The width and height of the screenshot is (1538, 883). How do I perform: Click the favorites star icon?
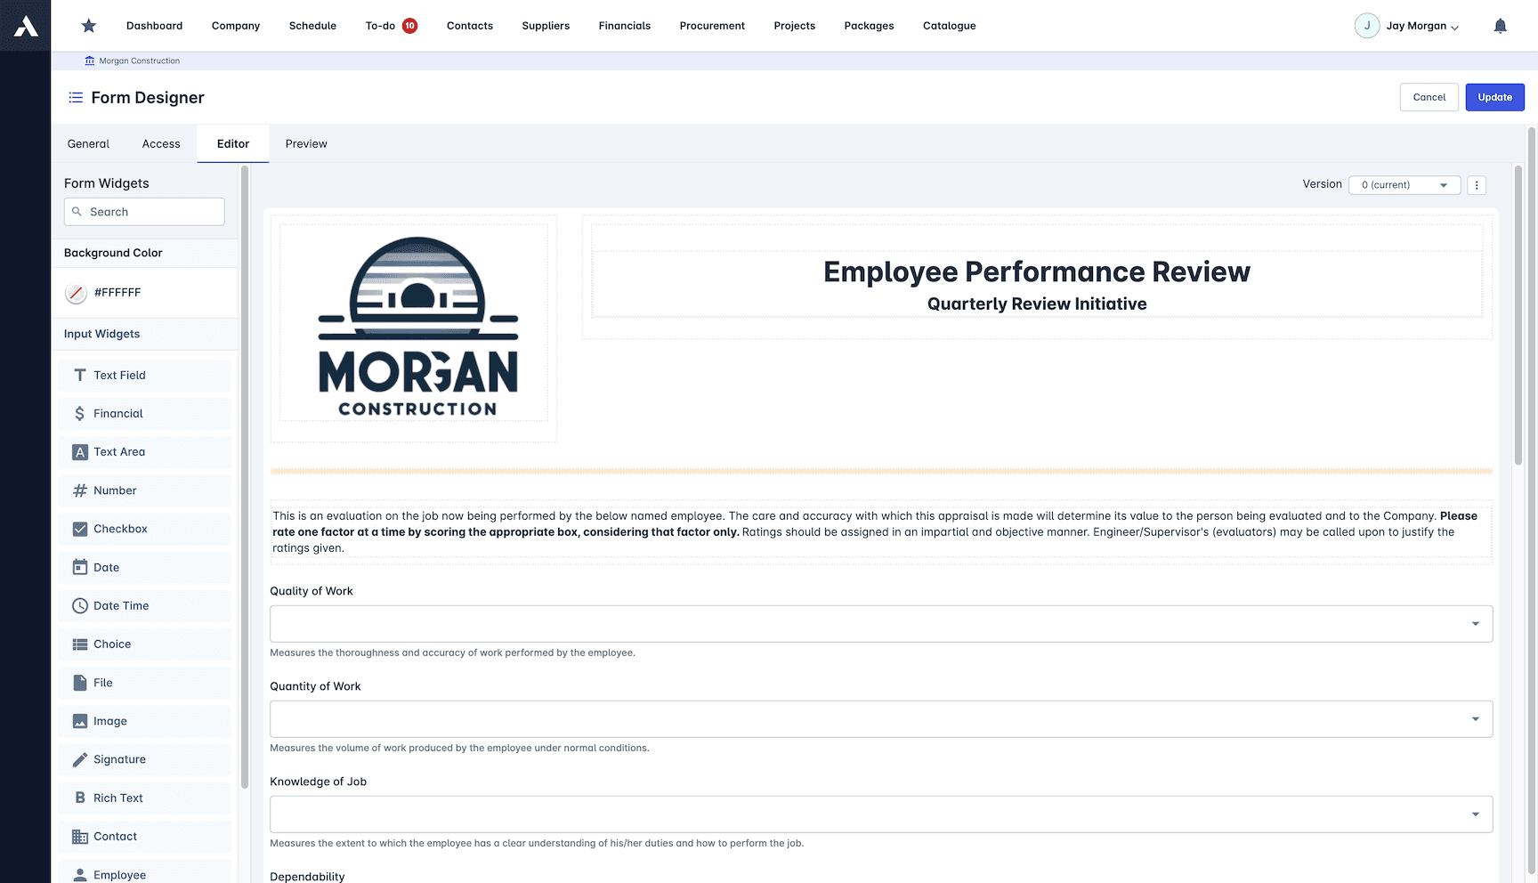coord(89,26)
